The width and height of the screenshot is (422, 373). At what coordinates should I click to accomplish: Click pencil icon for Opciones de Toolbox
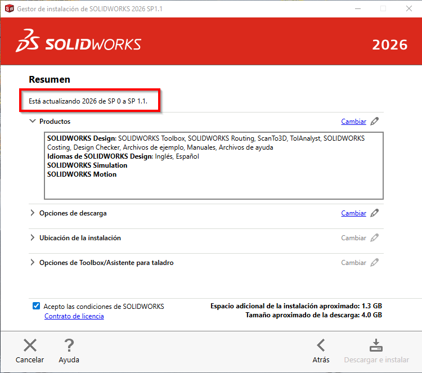[375, 263]
